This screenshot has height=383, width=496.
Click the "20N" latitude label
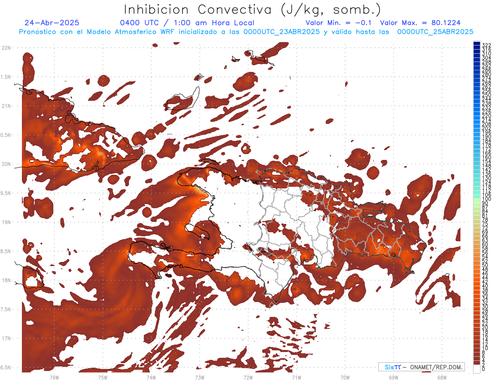click(x=6, y=164)
